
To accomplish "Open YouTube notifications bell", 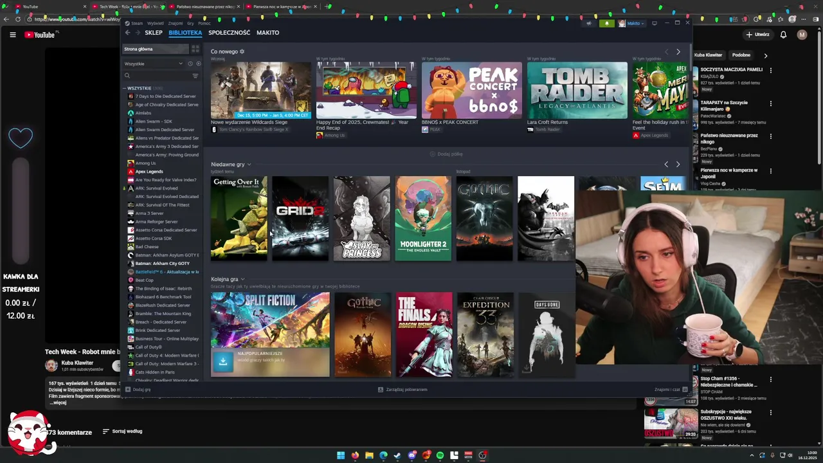I will pyautogui.click(x=783, y=35).
